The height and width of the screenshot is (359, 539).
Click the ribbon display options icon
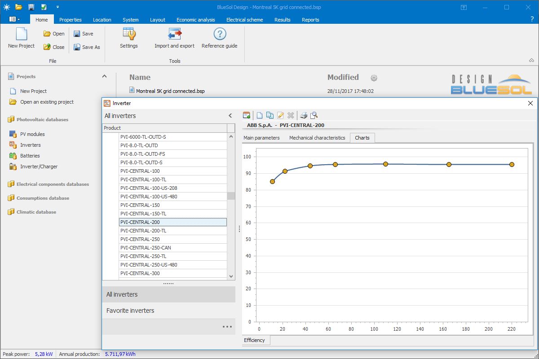[464, 7]
